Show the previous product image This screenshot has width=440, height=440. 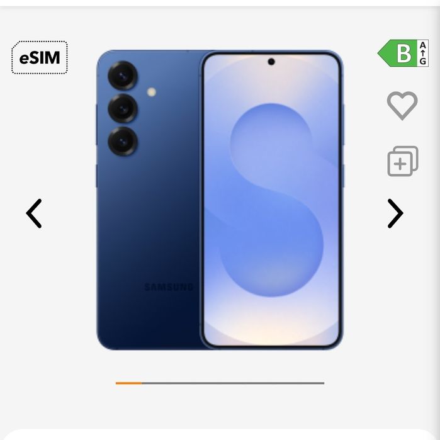coord(34,213)
